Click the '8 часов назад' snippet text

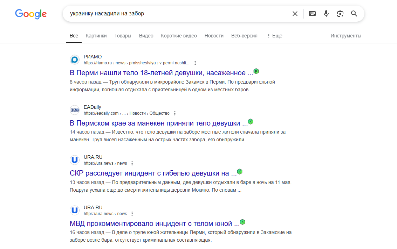(85, 82)
